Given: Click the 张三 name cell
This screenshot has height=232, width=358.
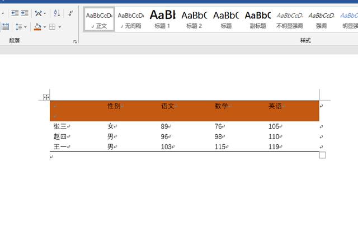Looking at the screenshot, I should [60, 126].
